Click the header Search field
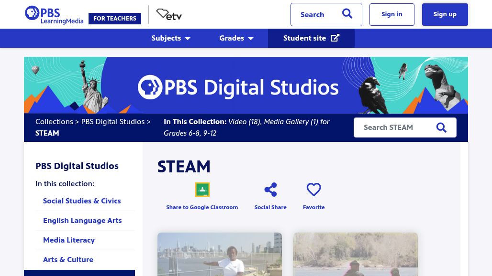 coord(326,14)
